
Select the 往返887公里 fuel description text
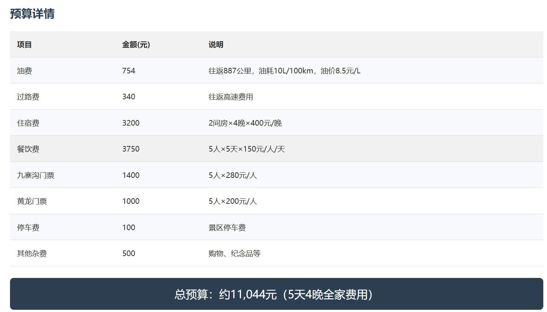(x=284, y=71)
